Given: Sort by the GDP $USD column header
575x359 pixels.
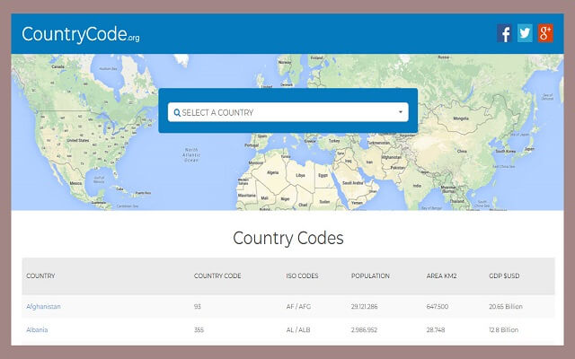Looking at the screenshot, I should coord(504,276).
